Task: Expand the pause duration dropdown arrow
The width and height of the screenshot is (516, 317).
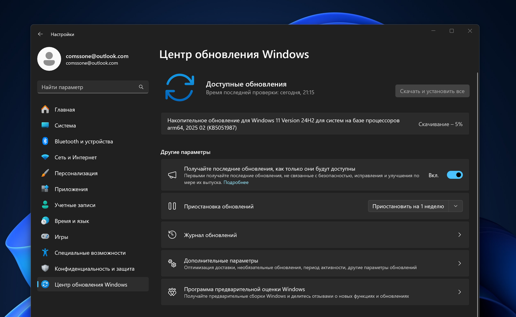Action: [x=456, y=206]
